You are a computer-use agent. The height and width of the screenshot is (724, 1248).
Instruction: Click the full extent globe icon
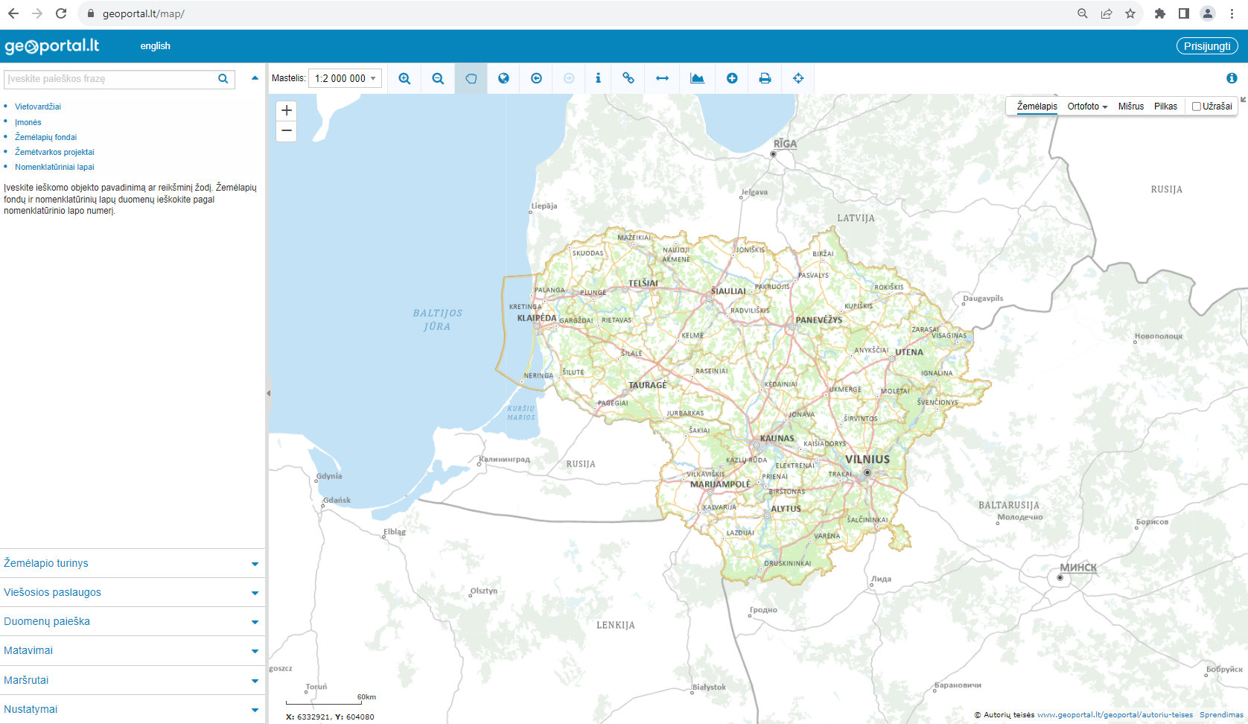[x=503, y=78]
